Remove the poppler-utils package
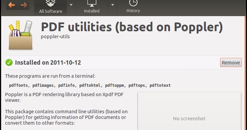The image size is (247, 130). (231, 63)
